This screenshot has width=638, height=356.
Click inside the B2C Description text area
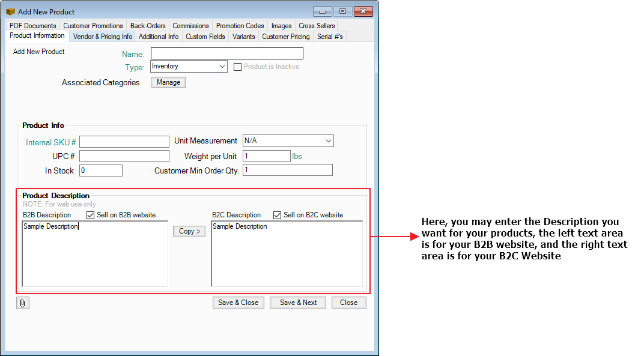click(x=287, y=254)
